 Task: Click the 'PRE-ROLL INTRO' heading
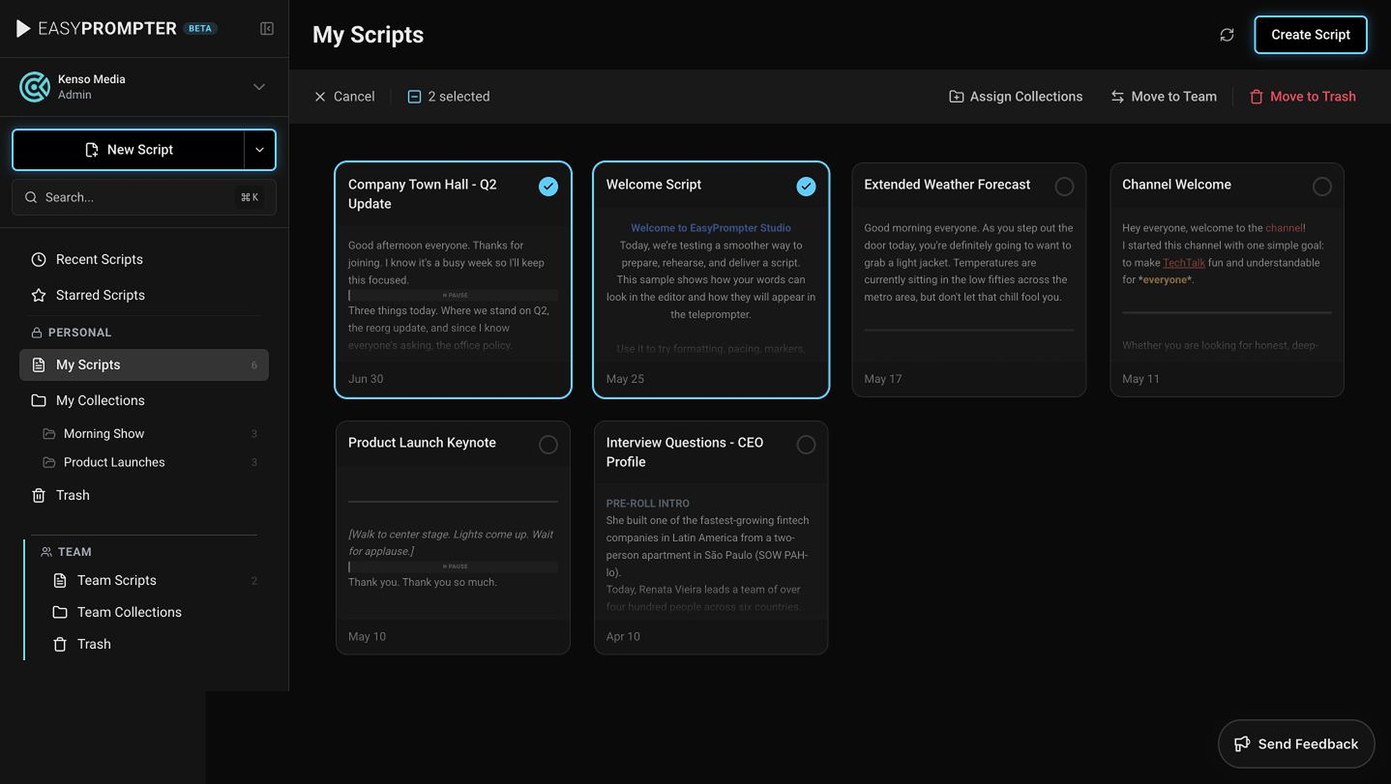click(x=648, y=504)
